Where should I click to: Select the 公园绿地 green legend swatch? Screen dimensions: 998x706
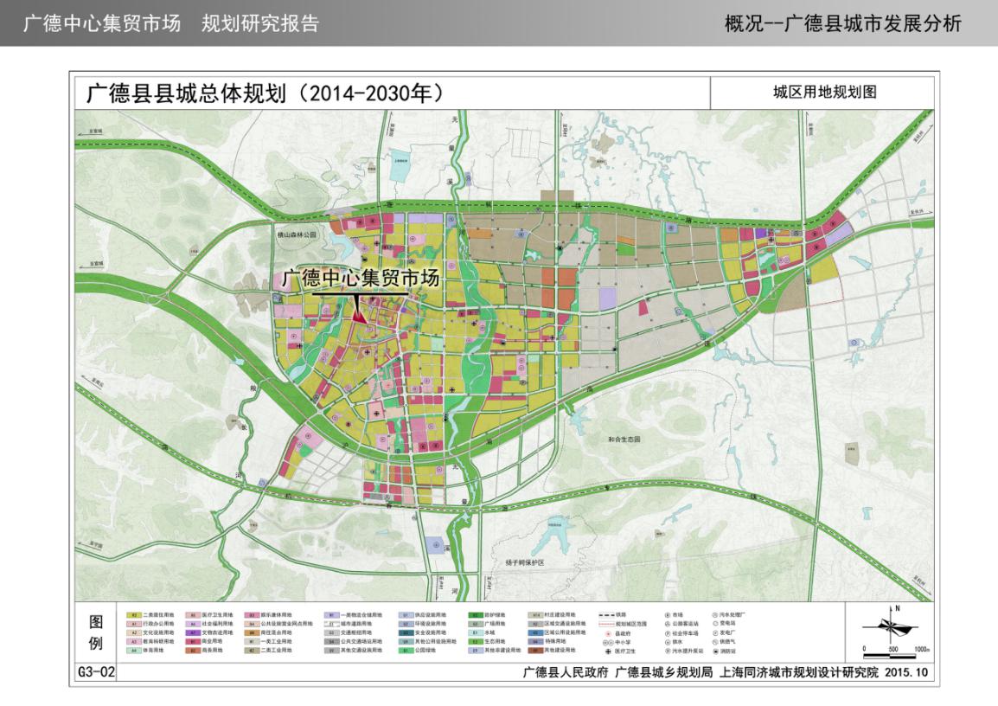tap(404, 651)
